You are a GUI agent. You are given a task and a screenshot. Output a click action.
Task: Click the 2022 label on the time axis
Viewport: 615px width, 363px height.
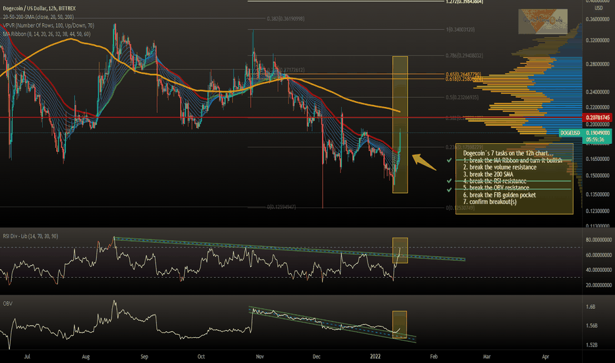[x=375, y=356]
